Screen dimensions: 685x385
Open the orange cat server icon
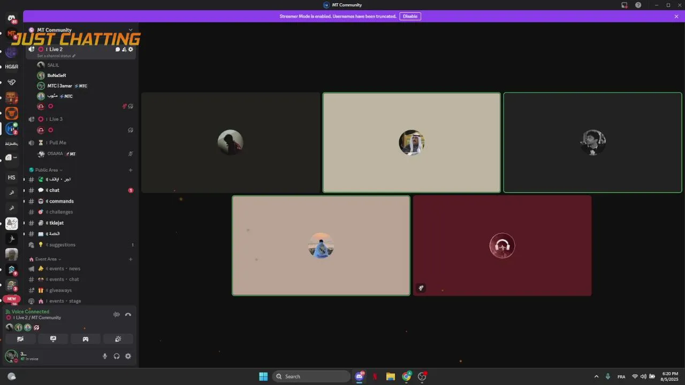point(11,113)
